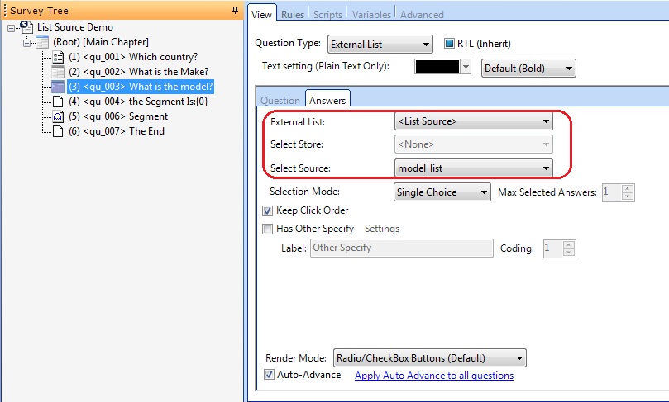Switch to the Answers sub-tab

327,100
